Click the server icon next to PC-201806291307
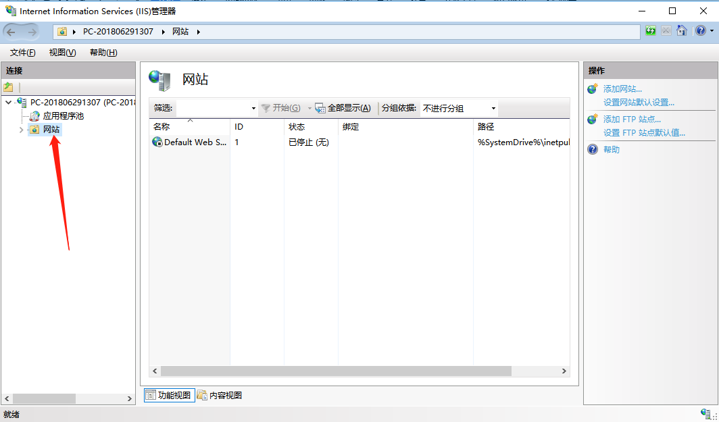This screenshot has height=422, width=719. click(x=23, y=103)
